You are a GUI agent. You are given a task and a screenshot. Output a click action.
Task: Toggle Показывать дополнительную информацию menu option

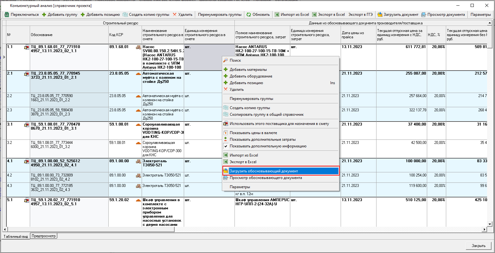point(268,146)
